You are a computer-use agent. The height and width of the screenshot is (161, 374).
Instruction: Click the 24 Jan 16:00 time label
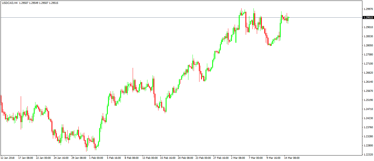click(x=61, y=158)
